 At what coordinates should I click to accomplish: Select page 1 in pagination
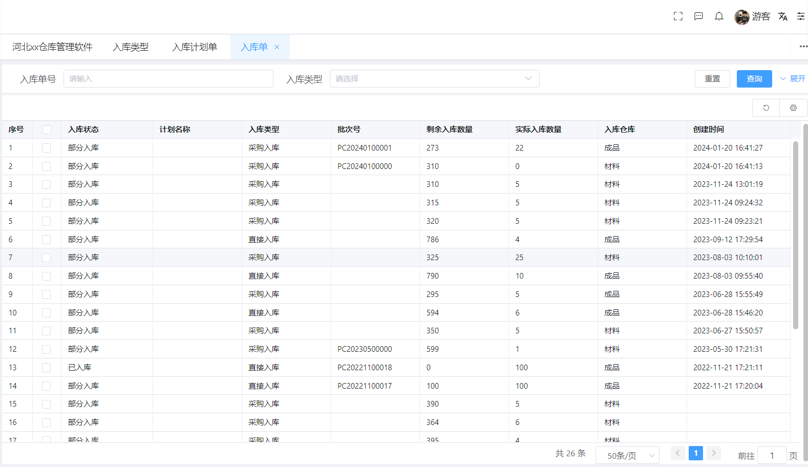(x=696, y=453)
